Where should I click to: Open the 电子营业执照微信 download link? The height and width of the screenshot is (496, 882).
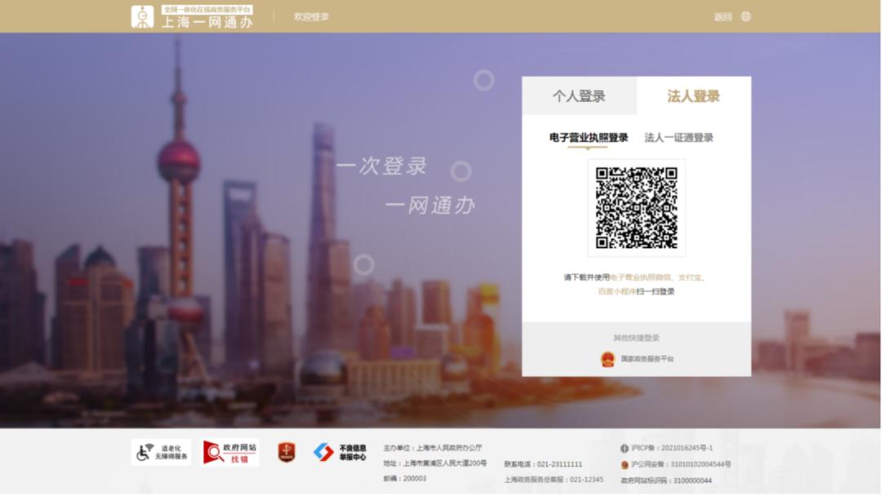pos(641,277)
